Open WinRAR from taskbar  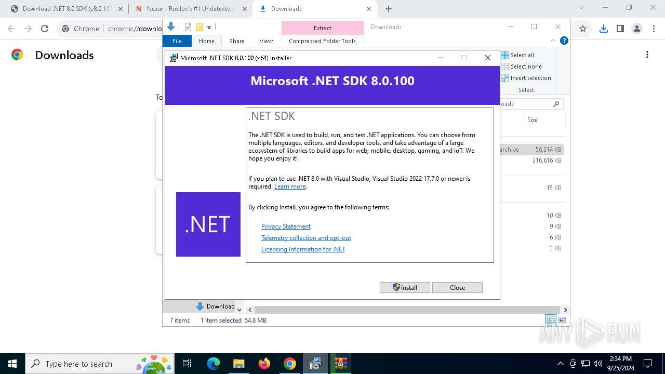click(x=341, y=364)
